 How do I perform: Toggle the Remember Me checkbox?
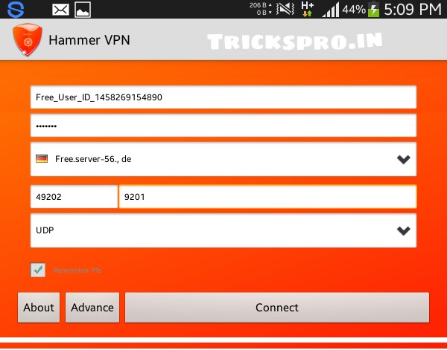tap(38, 270)
